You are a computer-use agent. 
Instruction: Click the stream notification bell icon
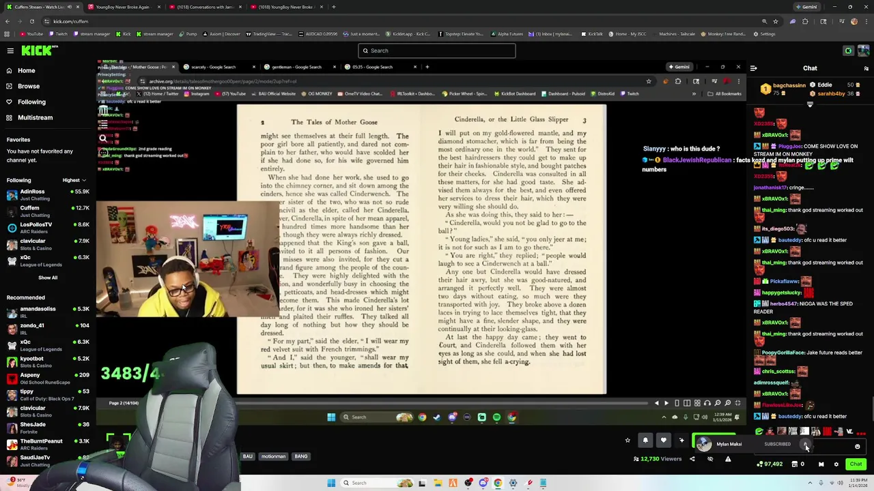(x=645, y=441)
